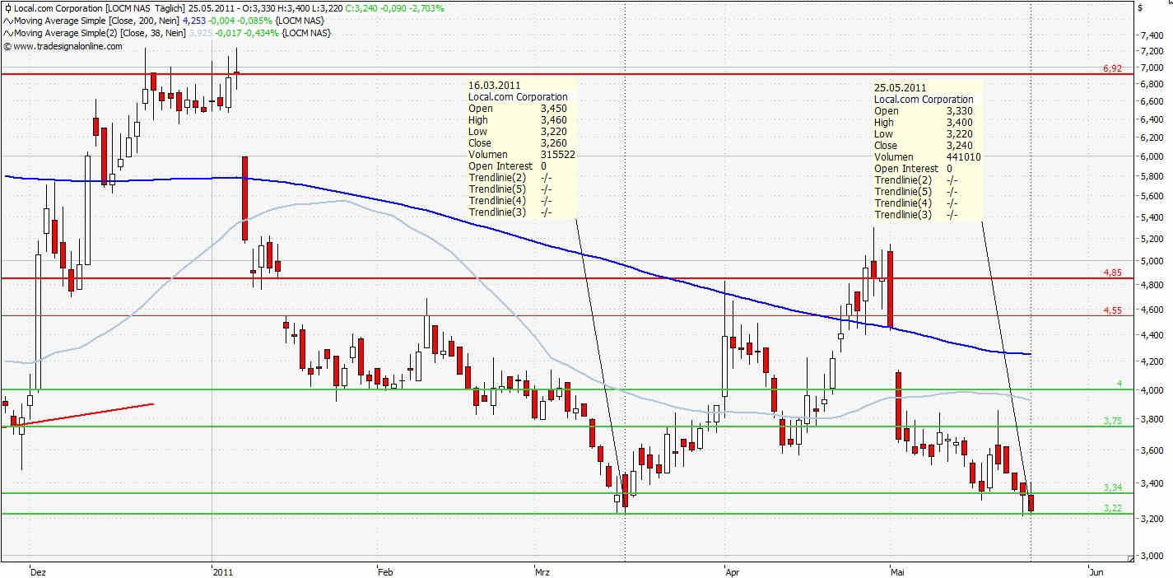
Task: Click the 4,85 resistance level label
Action: (x=1112, y=273)
